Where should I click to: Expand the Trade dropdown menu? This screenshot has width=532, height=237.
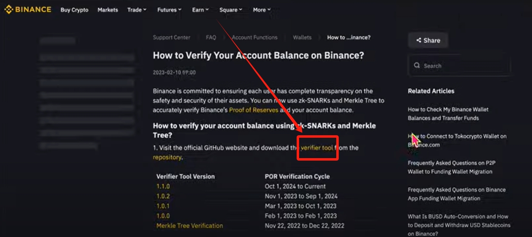(137, 10)
